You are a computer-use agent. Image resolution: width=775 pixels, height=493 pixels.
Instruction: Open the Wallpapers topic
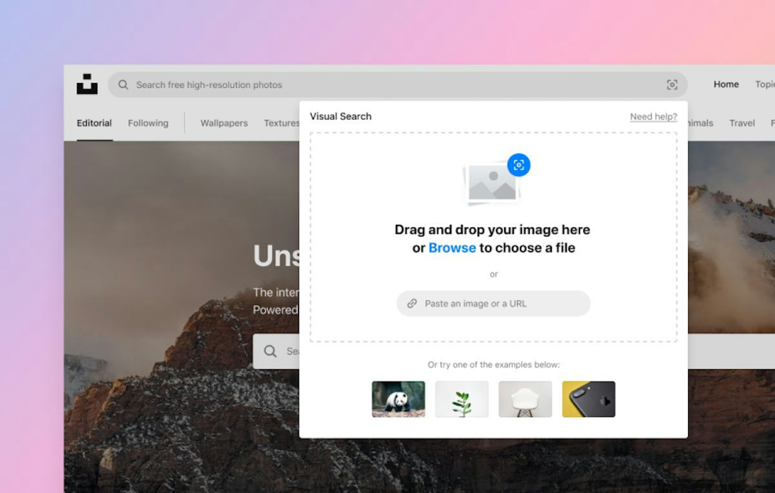coord(224,123)
